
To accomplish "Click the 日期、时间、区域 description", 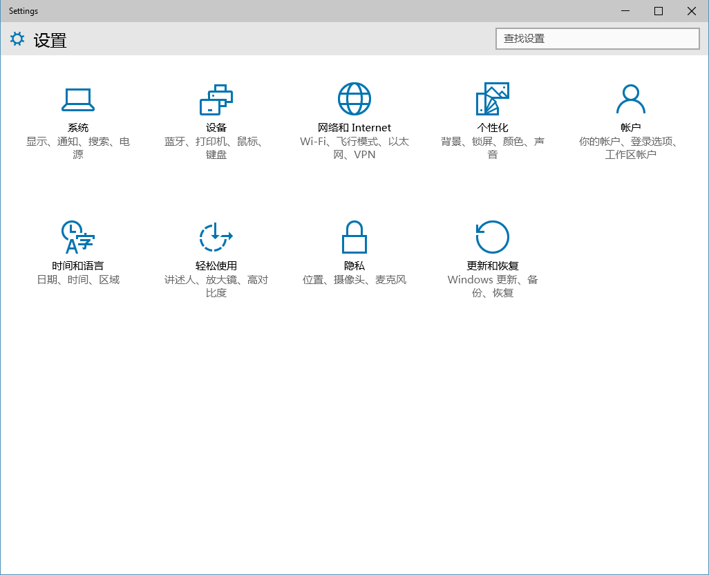I will pos(78,280).
